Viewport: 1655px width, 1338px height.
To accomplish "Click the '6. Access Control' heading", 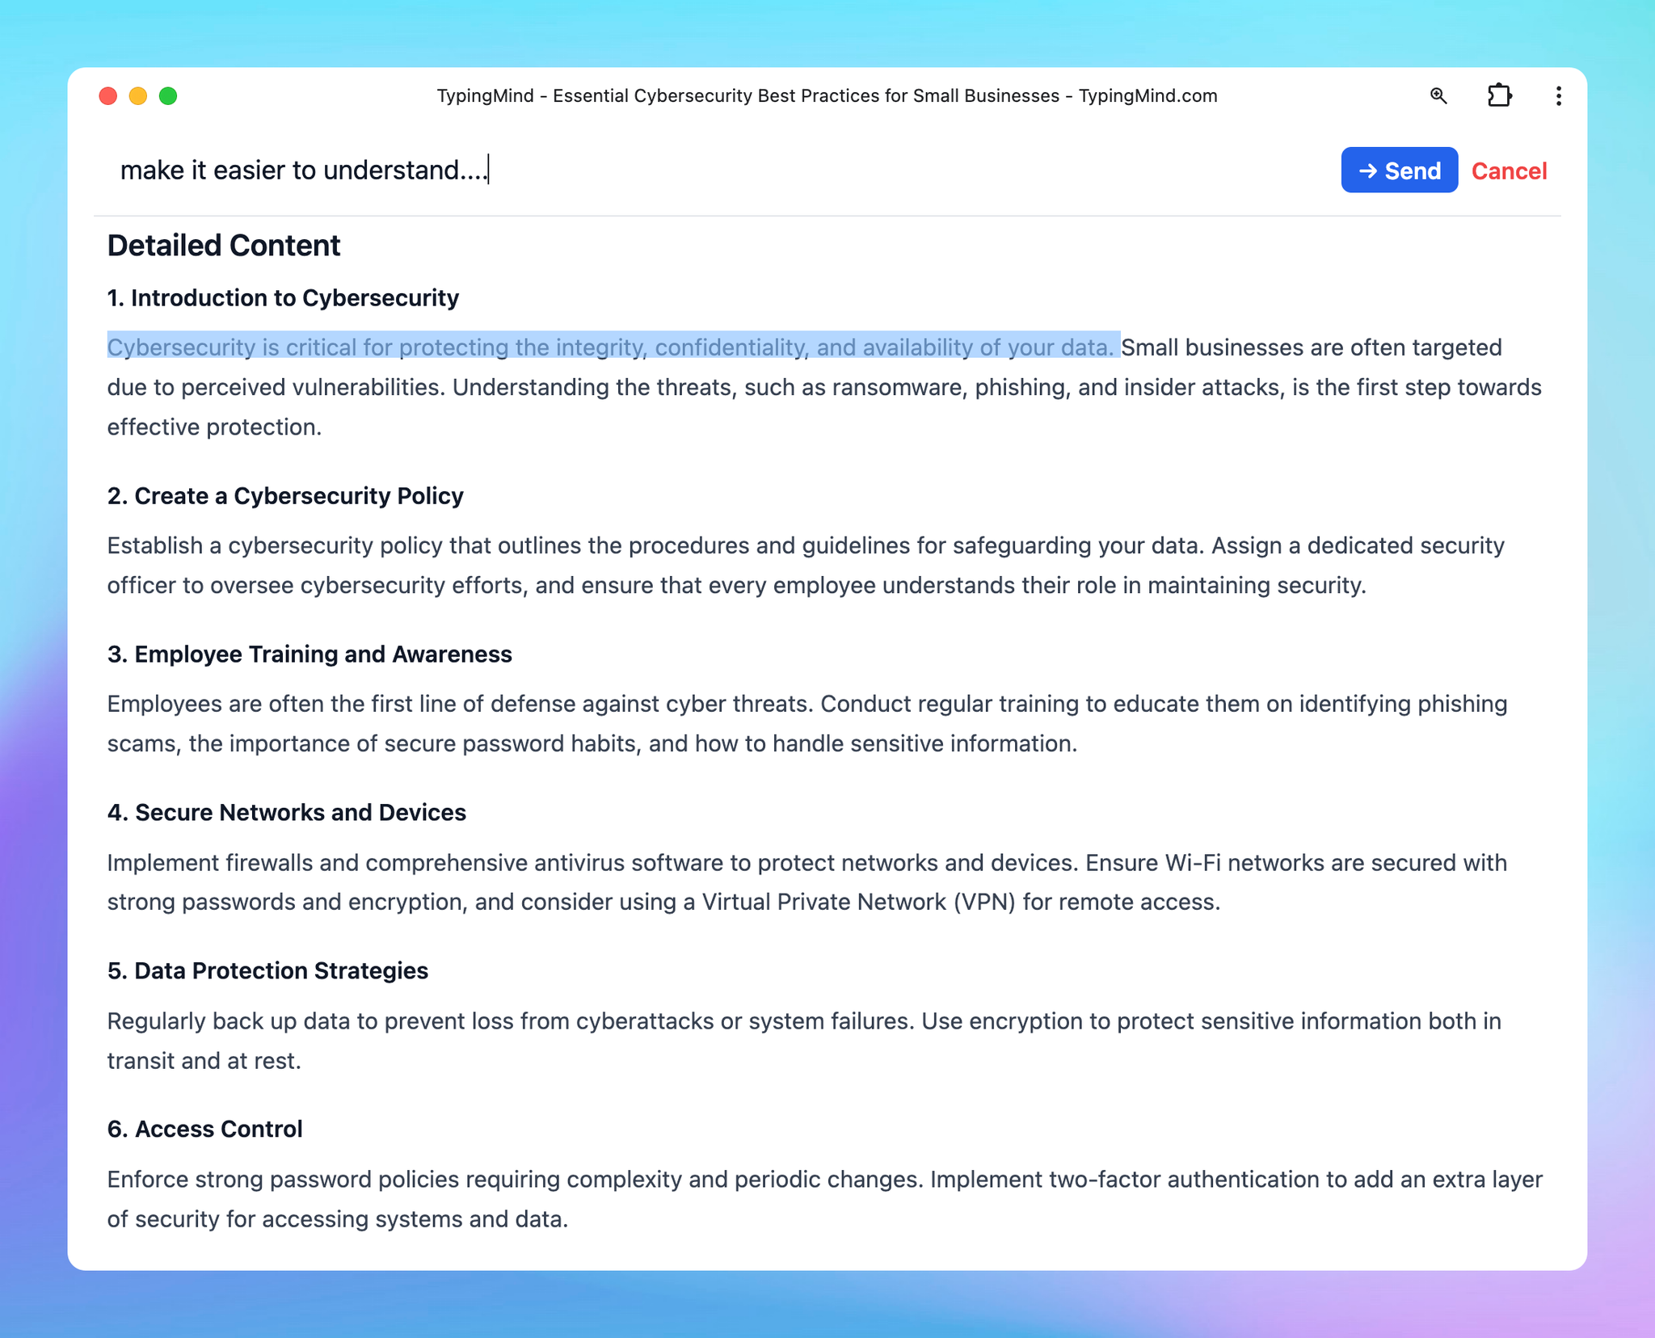I will (205, 1130).
